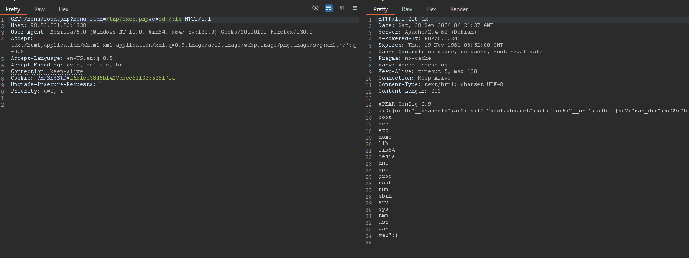Click the Accept-Language: en-US header

61,59
